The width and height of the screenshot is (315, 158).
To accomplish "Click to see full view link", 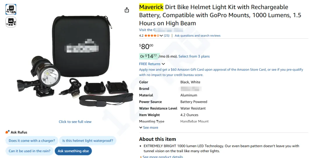I will click(x=75, y=122).
